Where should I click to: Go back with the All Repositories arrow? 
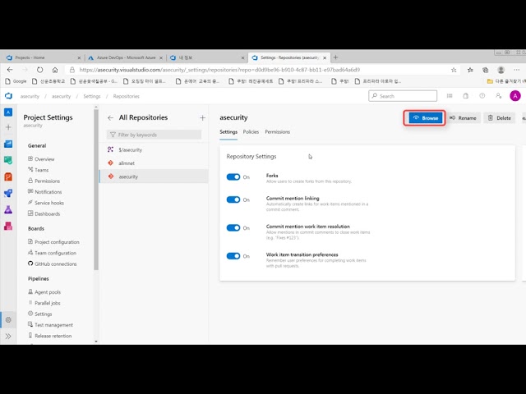pyautogui.click(x=110, y=118)
